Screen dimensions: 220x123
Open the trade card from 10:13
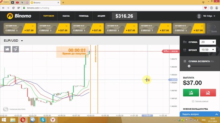click(189, 28)
